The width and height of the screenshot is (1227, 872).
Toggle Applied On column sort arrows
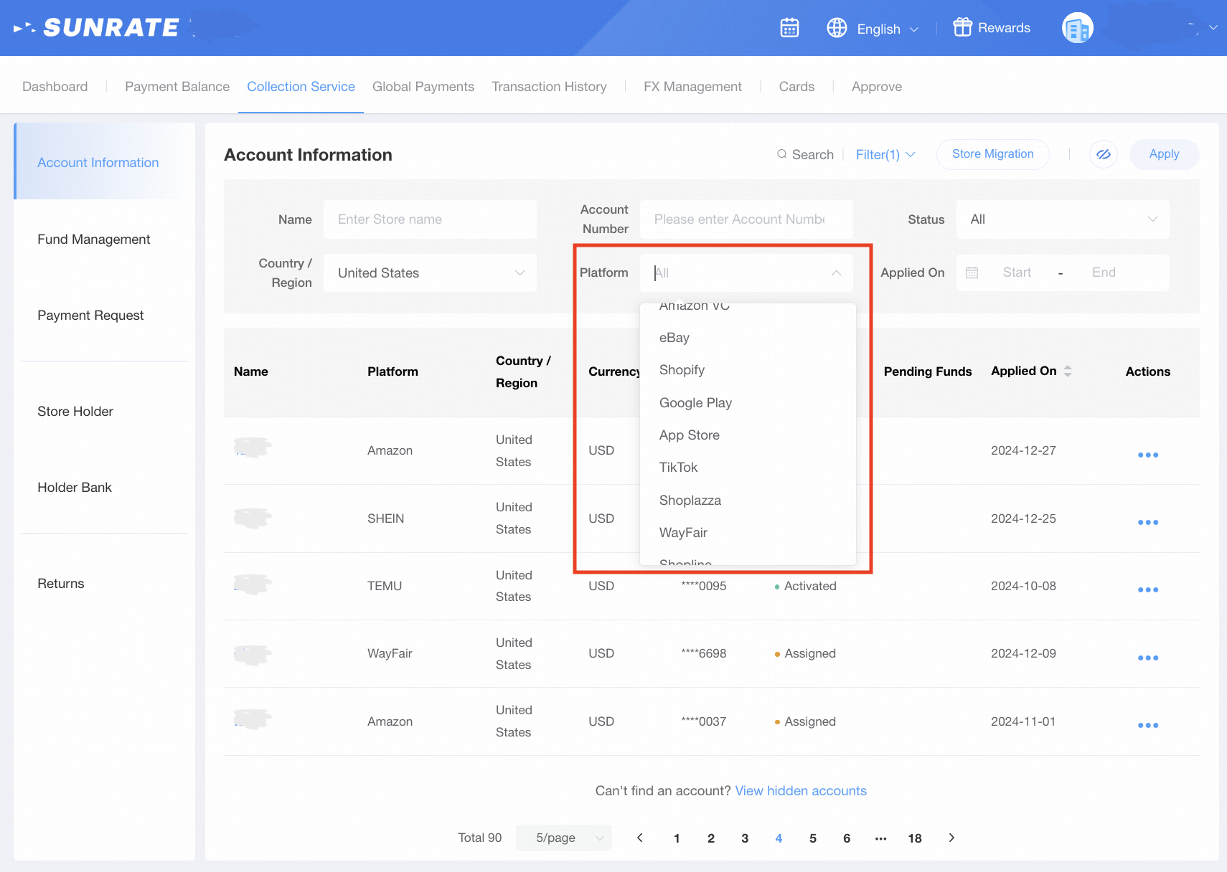click(1068, 371)
